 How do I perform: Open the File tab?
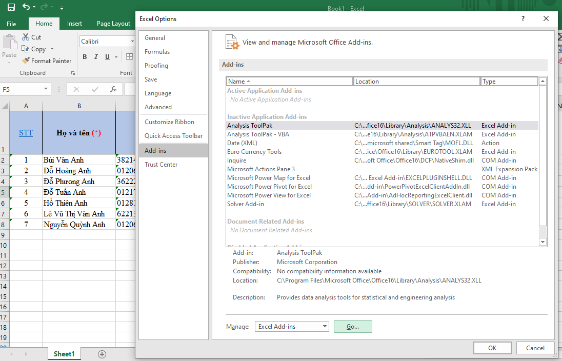click(11, 24)
